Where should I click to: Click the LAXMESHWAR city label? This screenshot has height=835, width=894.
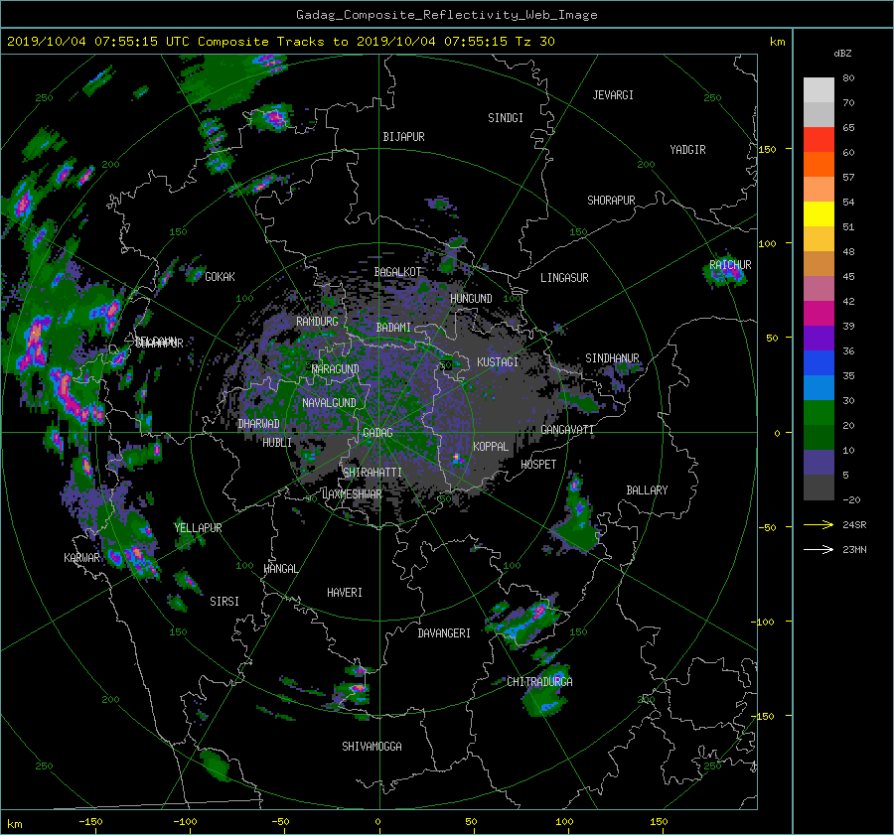pos(352,494)
